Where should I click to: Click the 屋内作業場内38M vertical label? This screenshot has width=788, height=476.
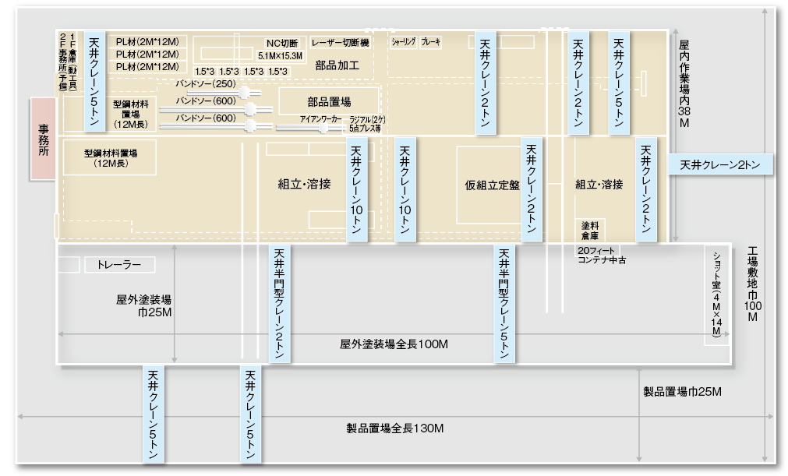coord(684,84)
